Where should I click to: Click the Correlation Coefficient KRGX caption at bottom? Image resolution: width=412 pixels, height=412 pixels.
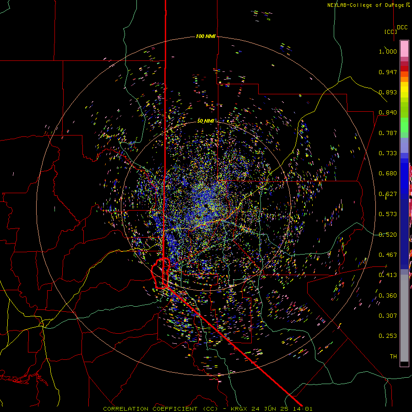tap(207, 409)
